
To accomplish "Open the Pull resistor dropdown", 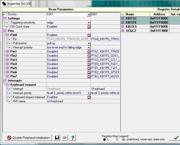I will (x=89, y=43).
